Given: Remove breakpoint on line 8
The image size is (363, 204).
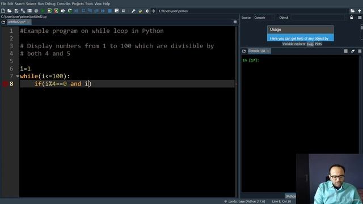Looking at the screenshot, I should pyautogui.click(x=5, y=84).
